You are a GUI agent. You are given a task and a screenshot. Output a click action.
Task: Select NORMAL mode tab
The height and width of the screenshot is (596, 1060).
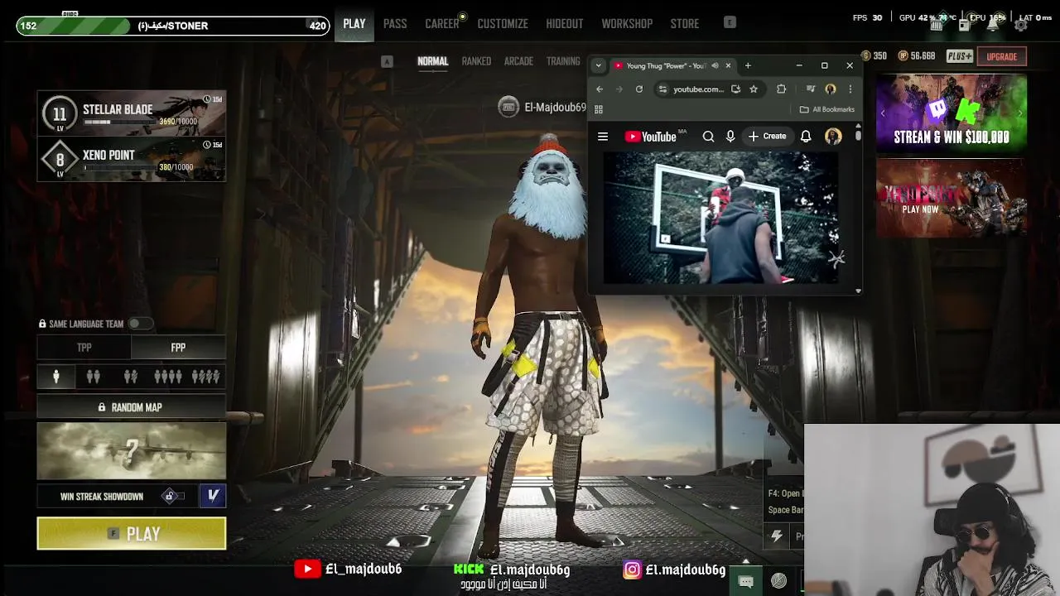coord(432,61)
